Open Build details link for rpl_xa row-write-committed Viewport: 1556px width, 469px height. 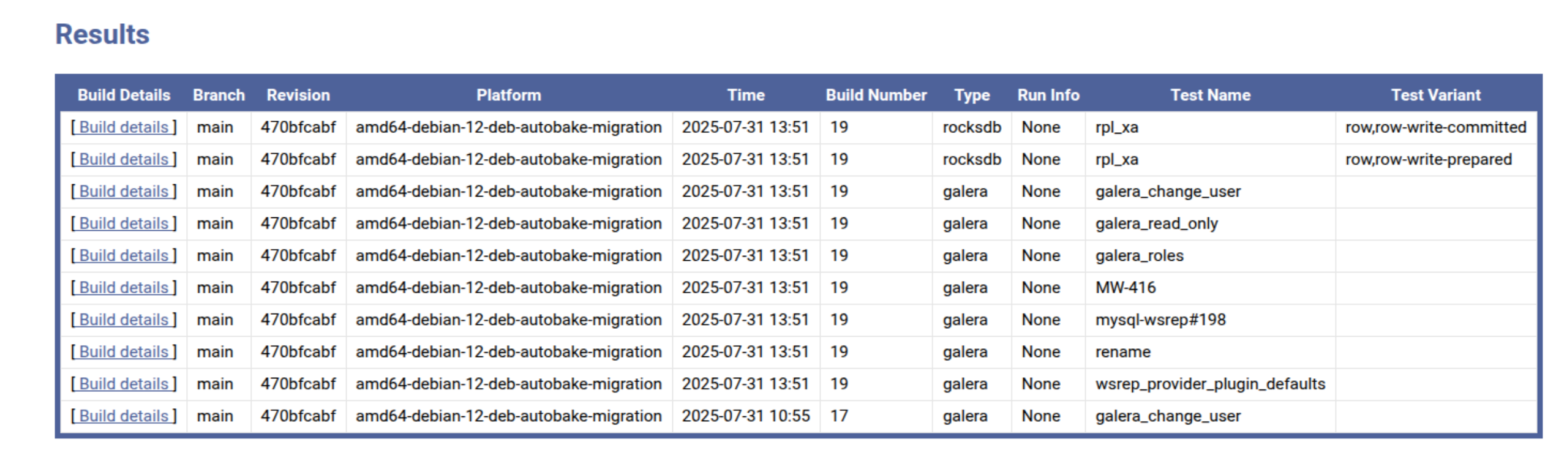pos(124,127)
